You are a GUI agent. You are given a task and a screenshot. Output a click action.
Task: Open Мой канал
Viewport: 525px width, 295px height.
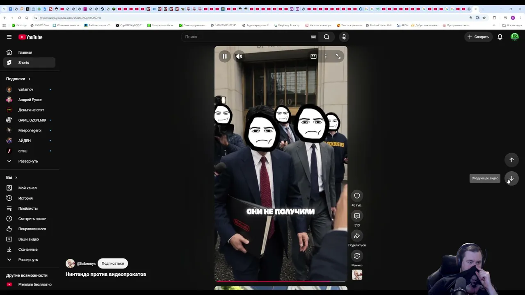[29, 188]
